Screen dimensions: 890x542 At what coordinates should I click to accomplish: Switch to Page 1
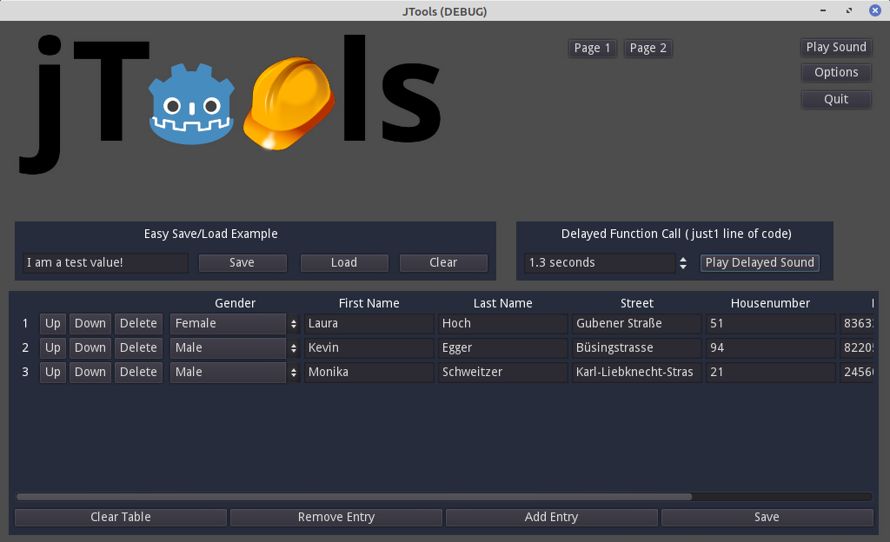(592, 48)
